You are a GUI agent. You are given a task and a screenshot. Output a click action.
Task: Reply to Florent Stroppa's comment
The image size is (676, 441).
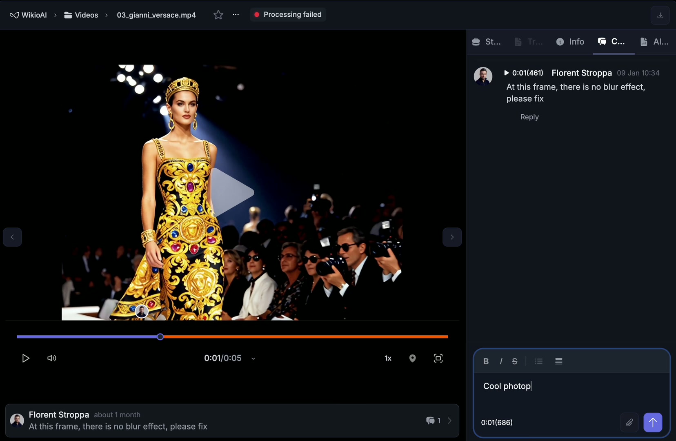529,117
